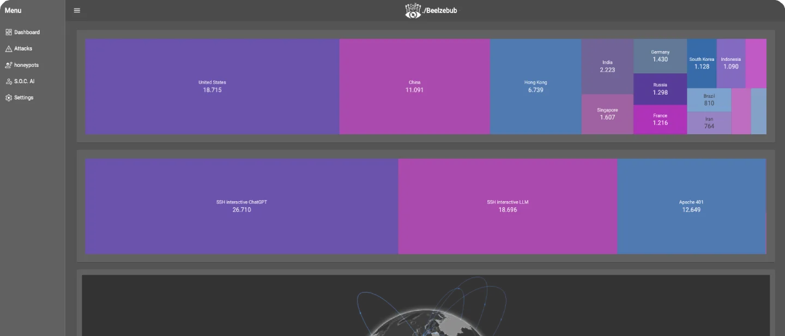This screenshot has width=785, height=336.
Task: Select the France treemap block
Action: point(660,120)
